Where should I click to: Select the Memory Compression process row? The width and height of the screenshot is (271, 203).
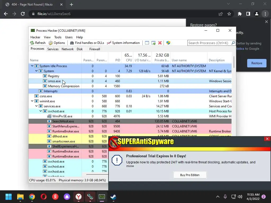[130, 86]
